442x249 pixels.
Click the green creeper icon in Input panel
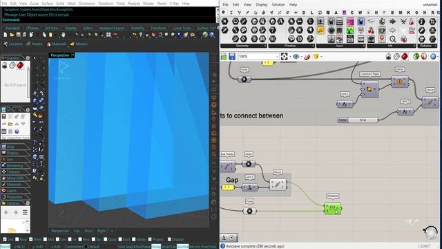[350, 30]
